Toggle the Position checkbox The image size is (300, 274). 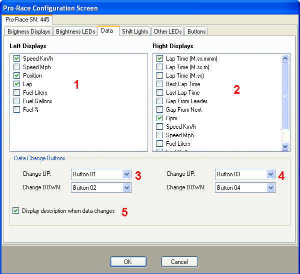pyautogui.click(x=17, y=76)
